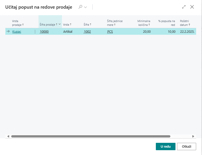Cancel with the Otkaži button

tap(186, 147)
